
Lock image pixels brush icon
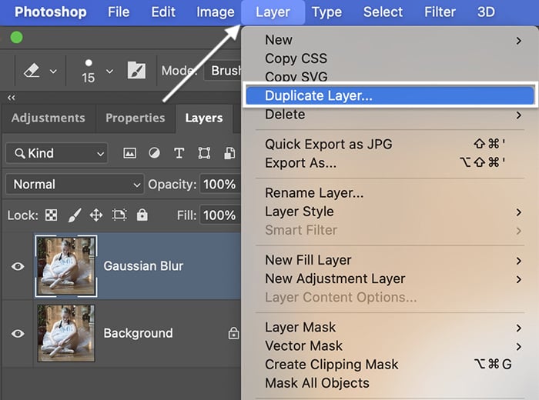point(75,215)
